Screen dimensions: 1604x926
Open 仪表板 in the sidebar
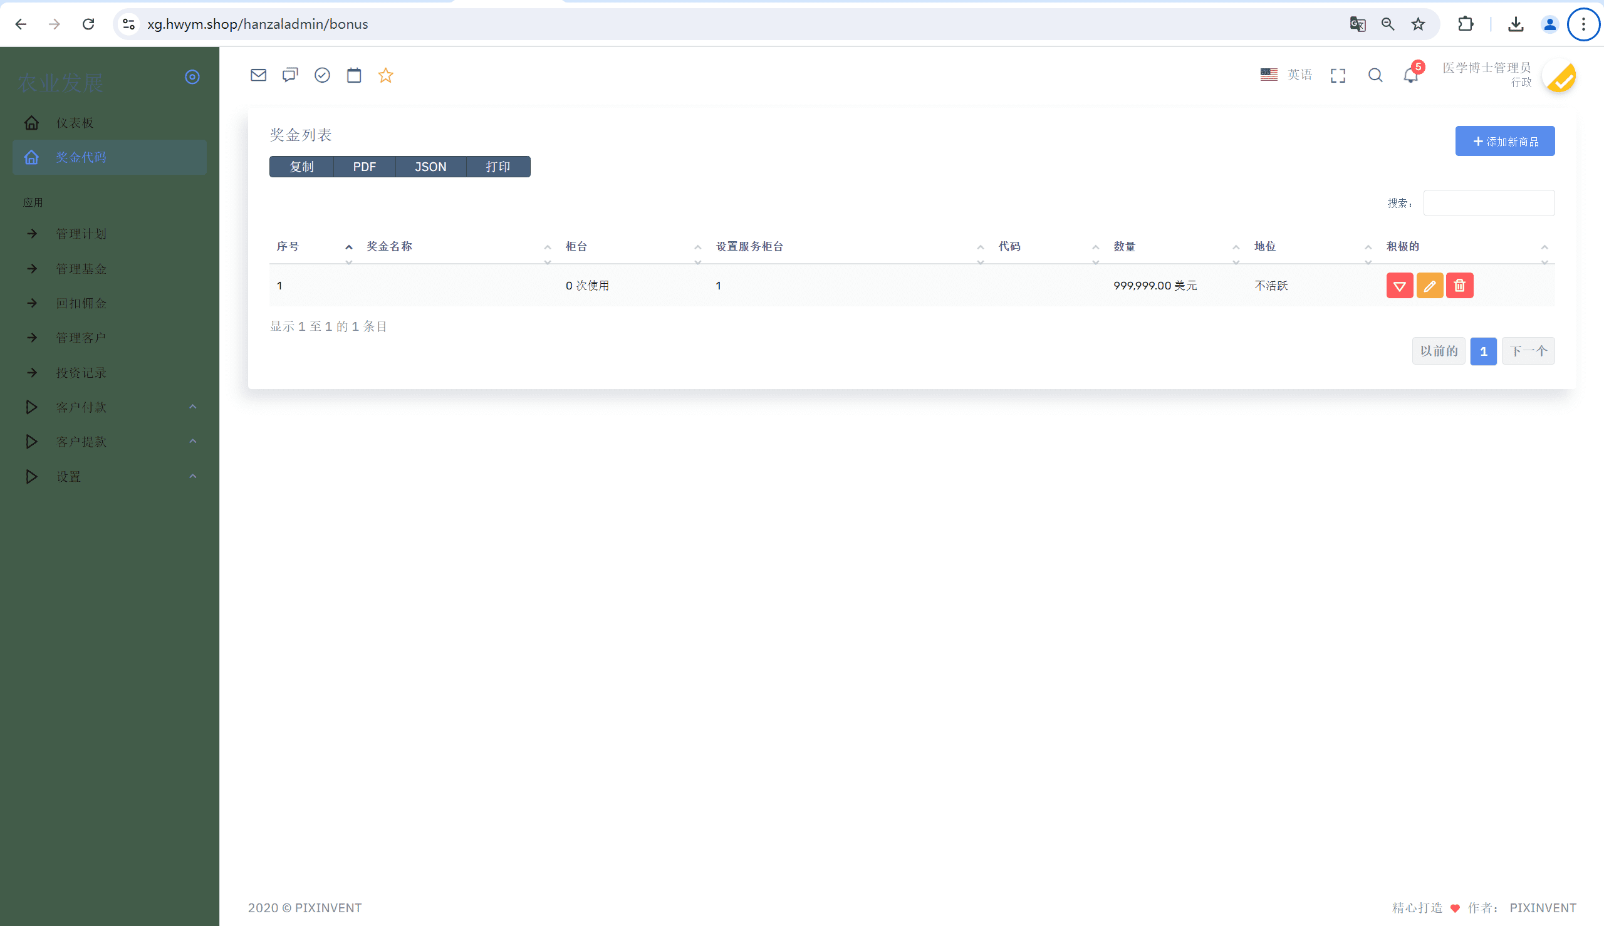tap(75, 123)
